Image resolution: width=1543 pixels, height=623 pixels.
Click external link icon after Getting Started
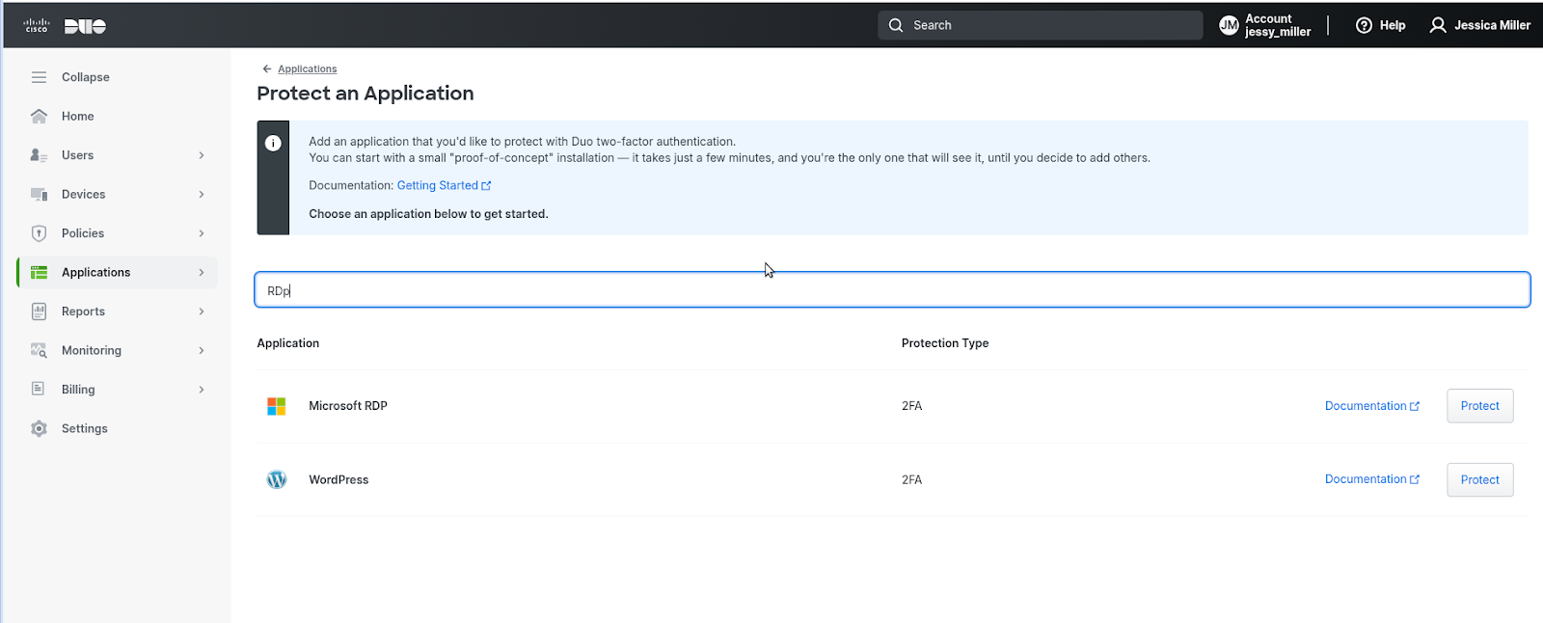coord(486,186)
